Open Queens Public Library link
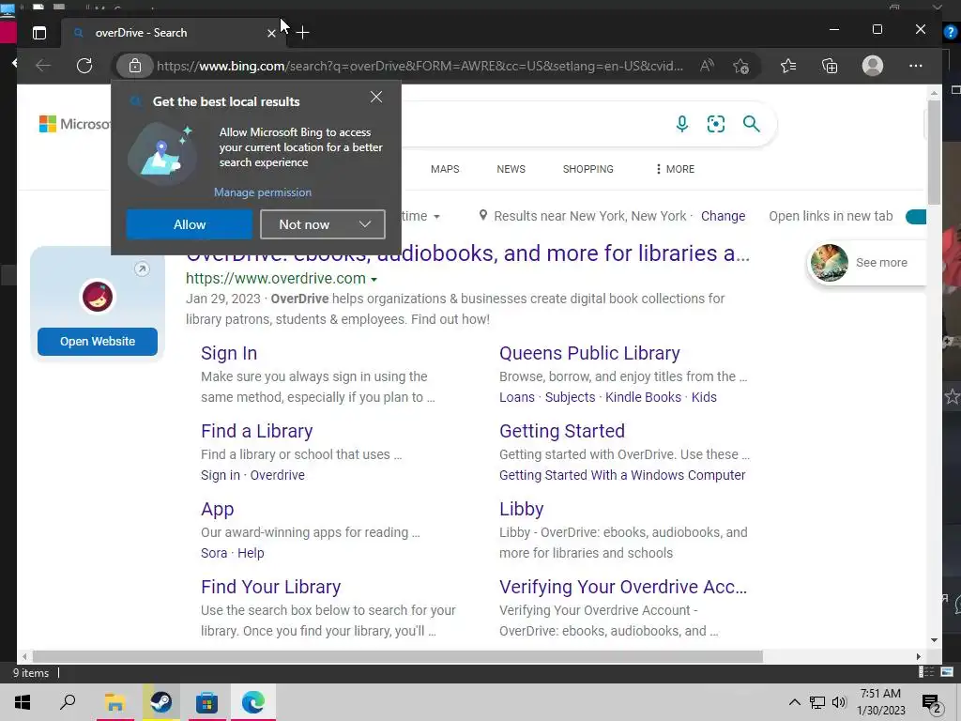The width and height of the screenshot is (961, 721). coord(589,353)
